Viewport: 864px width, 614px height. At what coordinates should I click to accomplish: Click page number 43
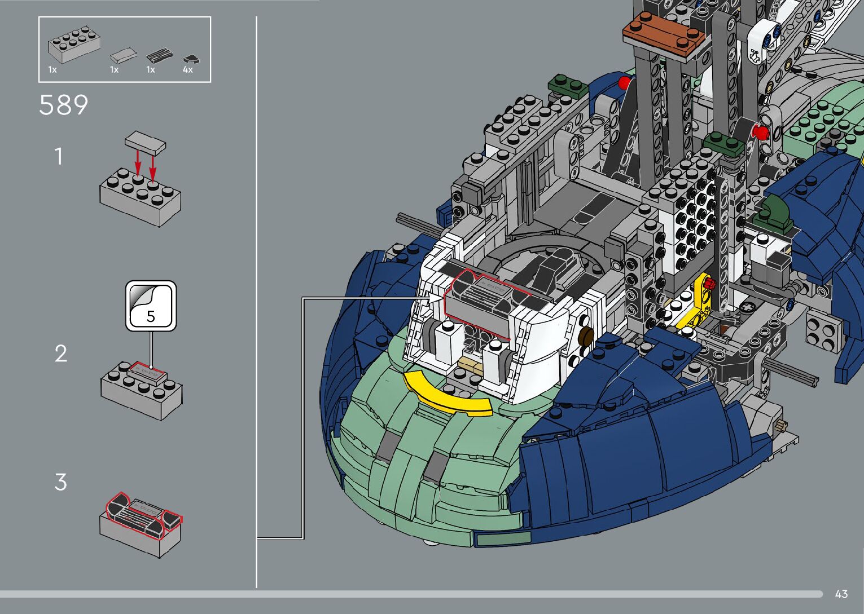pos(841,594)
